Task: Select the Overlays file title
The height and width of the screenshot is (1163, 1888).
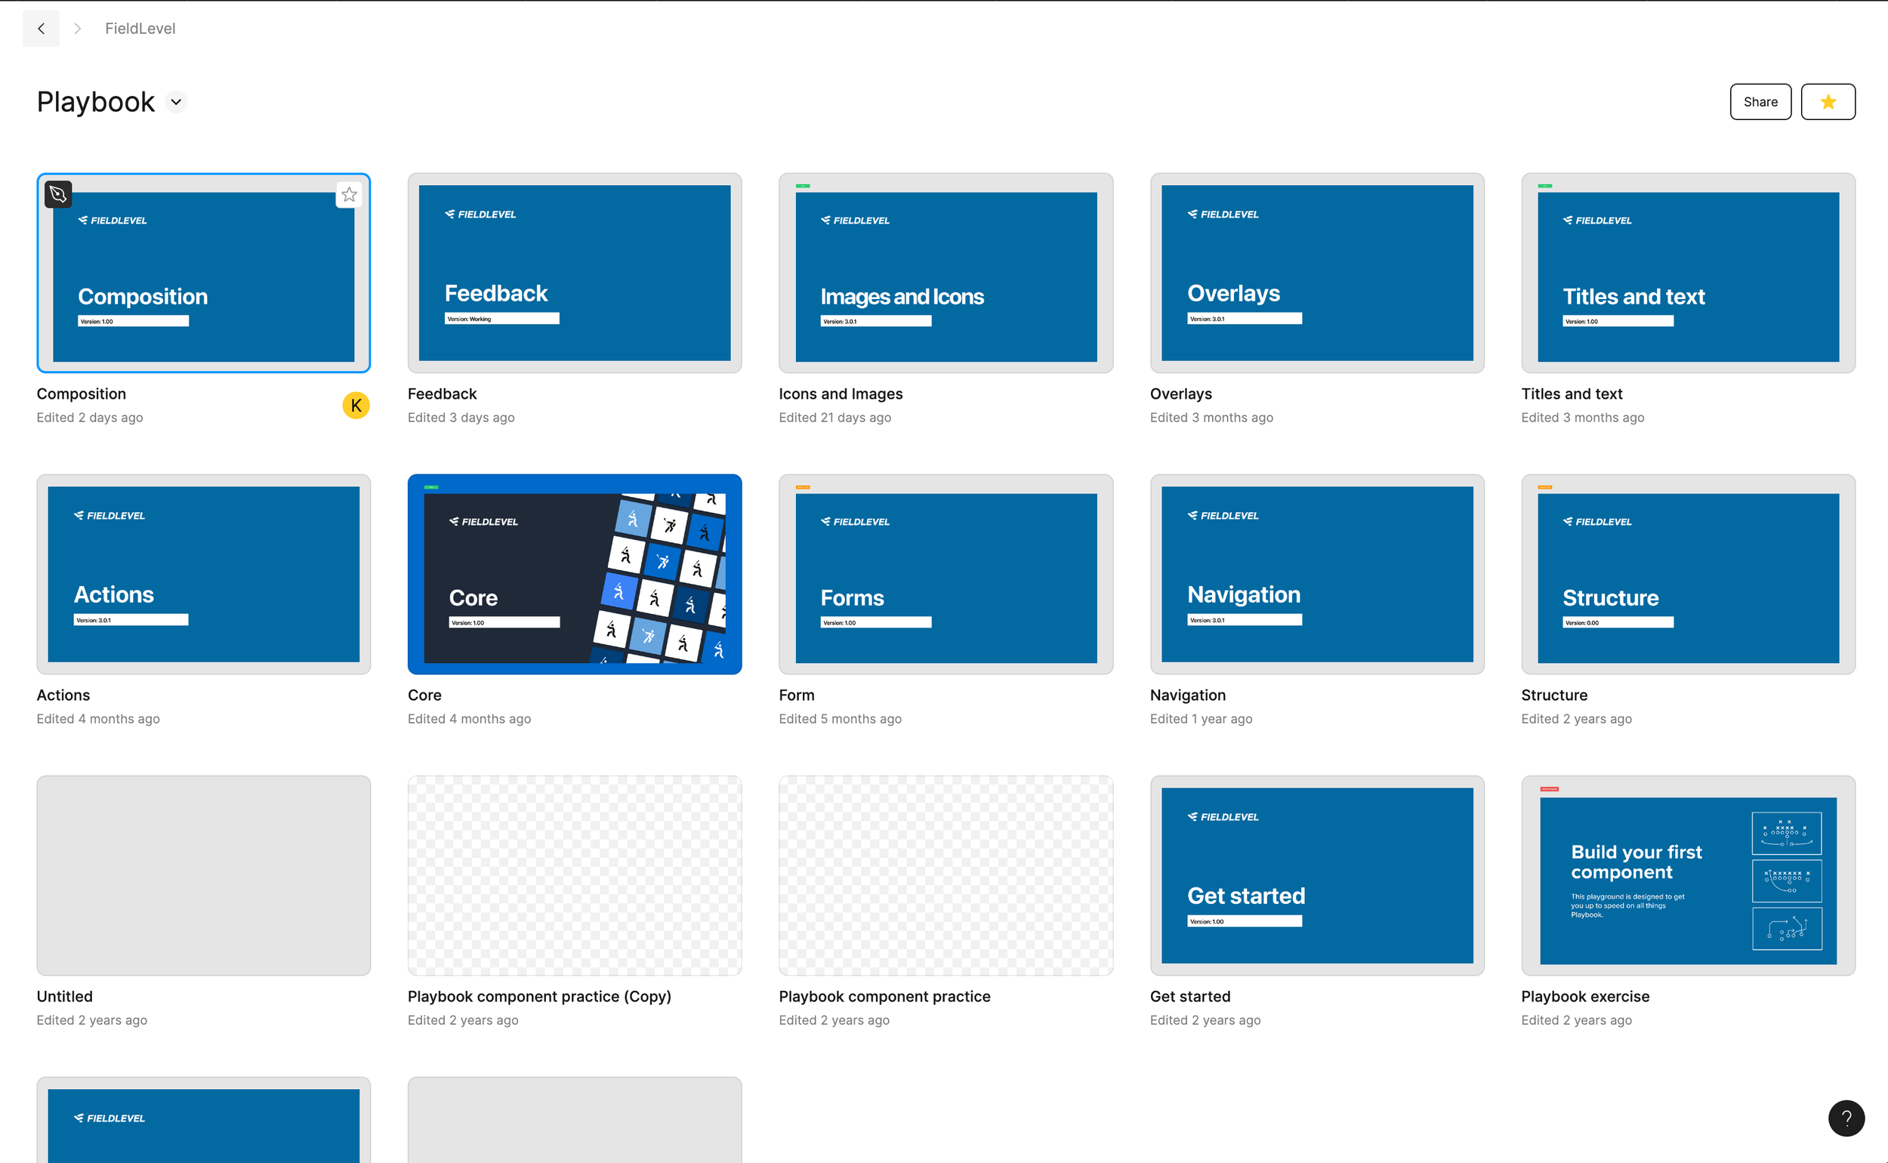Action: pyautogui.click(x=1180, y=393)
